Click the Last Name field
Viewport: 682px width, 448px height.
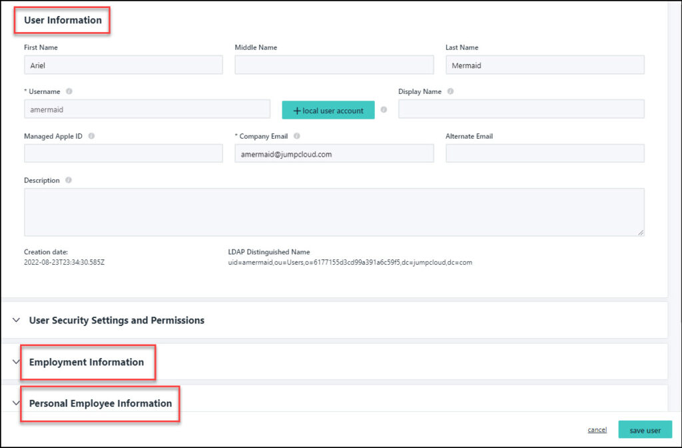pyautogui.click(x=544, y=65)
